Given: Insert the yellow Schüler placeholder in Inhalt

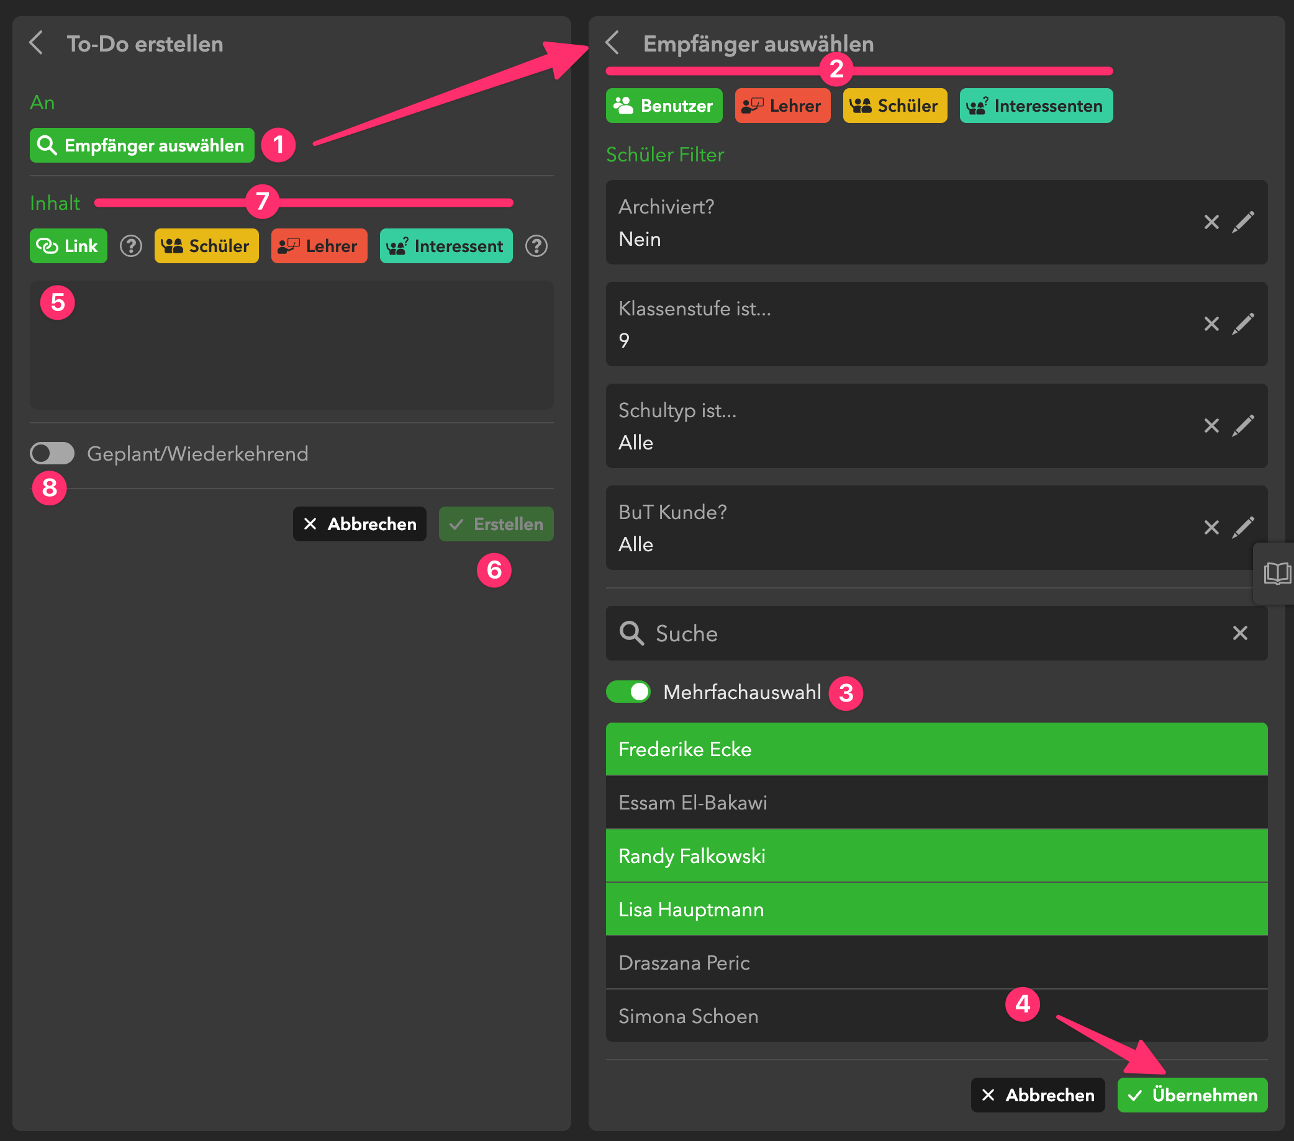Looking at the screenshot, I should (206, 246).
